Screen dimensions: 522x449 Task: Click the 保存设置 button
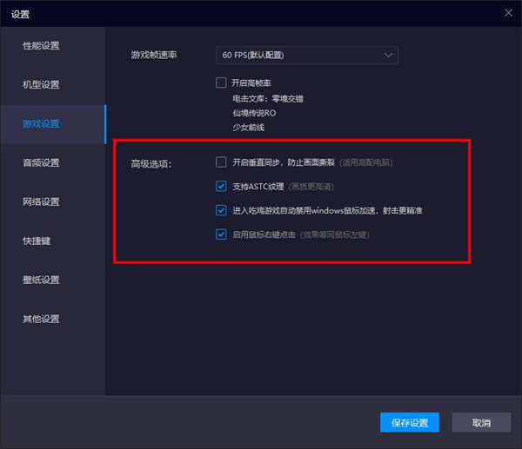coord(410,423)
